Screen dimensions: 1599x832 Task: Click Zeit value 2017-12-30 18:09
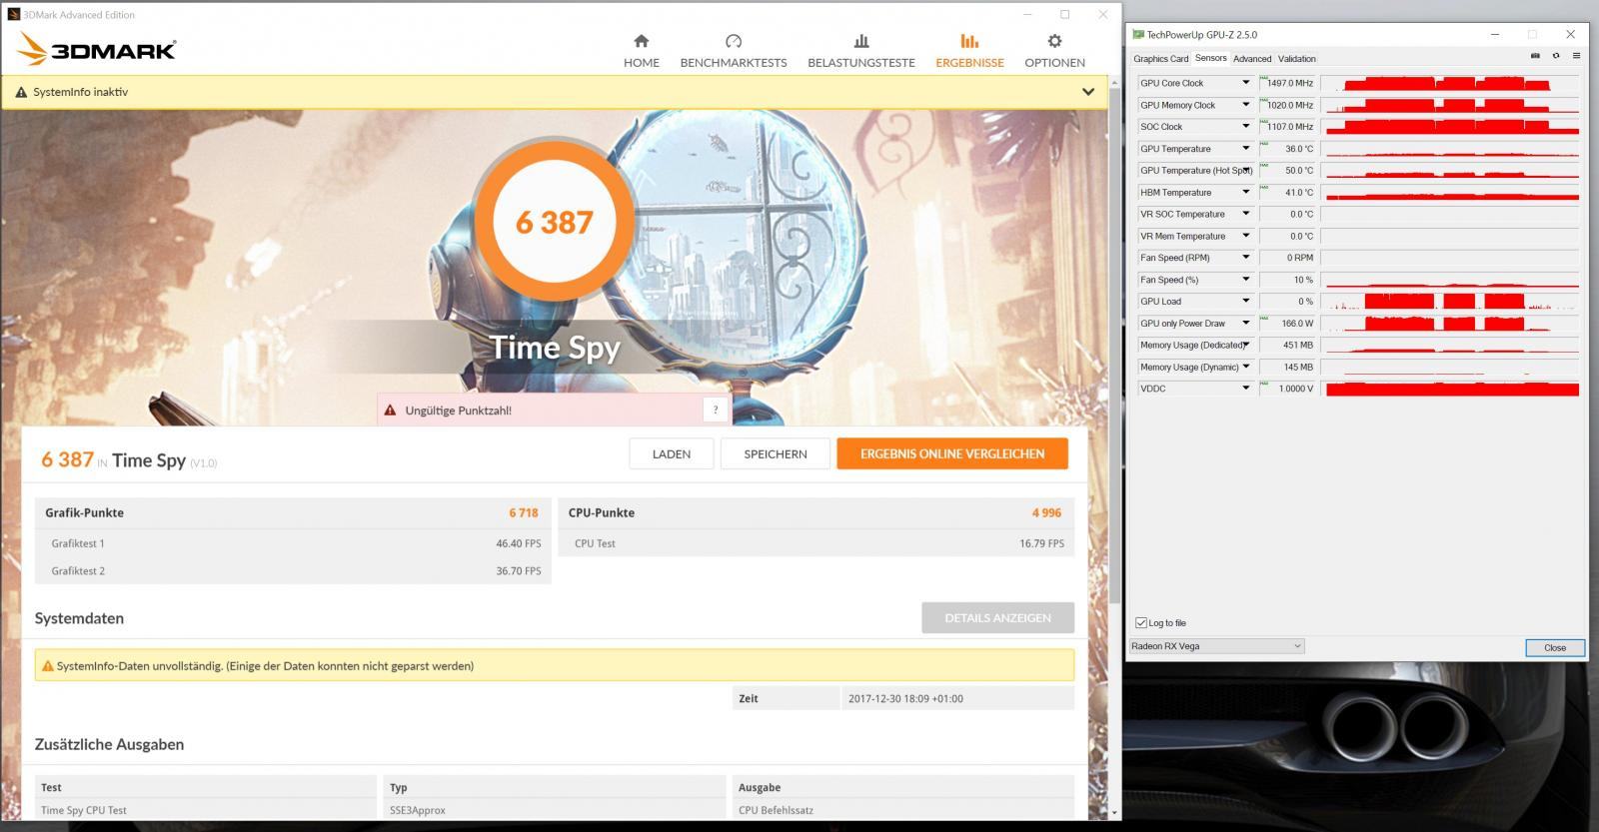[x=905, y=699]
